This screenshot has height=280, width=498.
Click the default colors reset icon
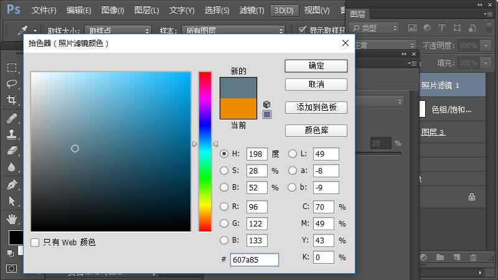10,253
